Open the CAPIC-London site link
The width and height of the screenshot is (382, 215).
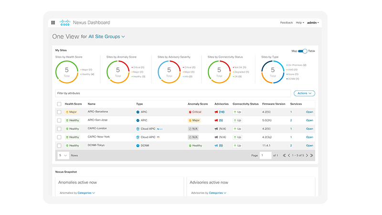click(x=309, y=129)
